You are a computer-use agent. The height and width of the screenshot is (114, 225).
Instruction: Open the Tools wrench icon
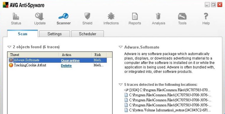pos(182,16)
